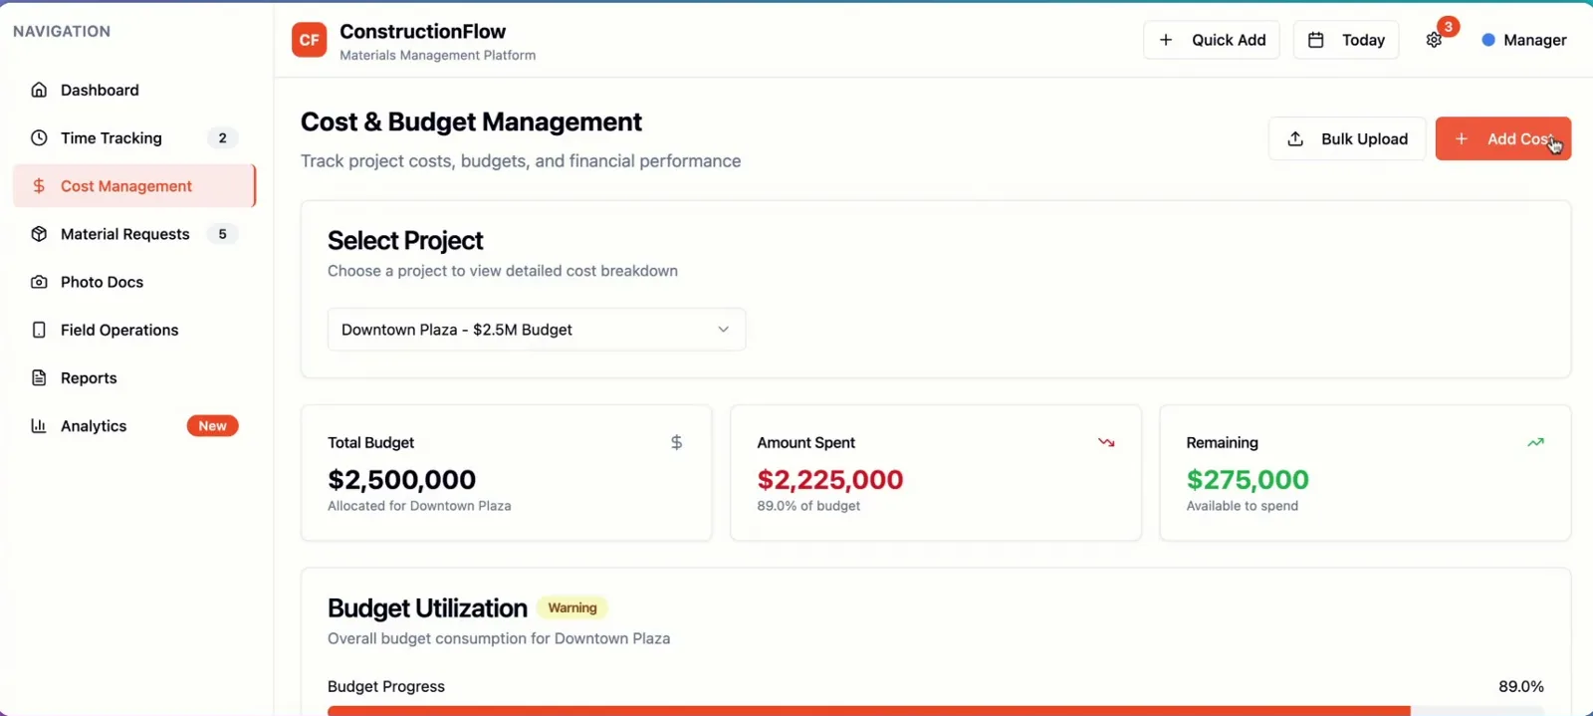This screenshot has height=716, width=1593.
Task: Click the Dashboard home icon
Action: (x=39, y=90)
